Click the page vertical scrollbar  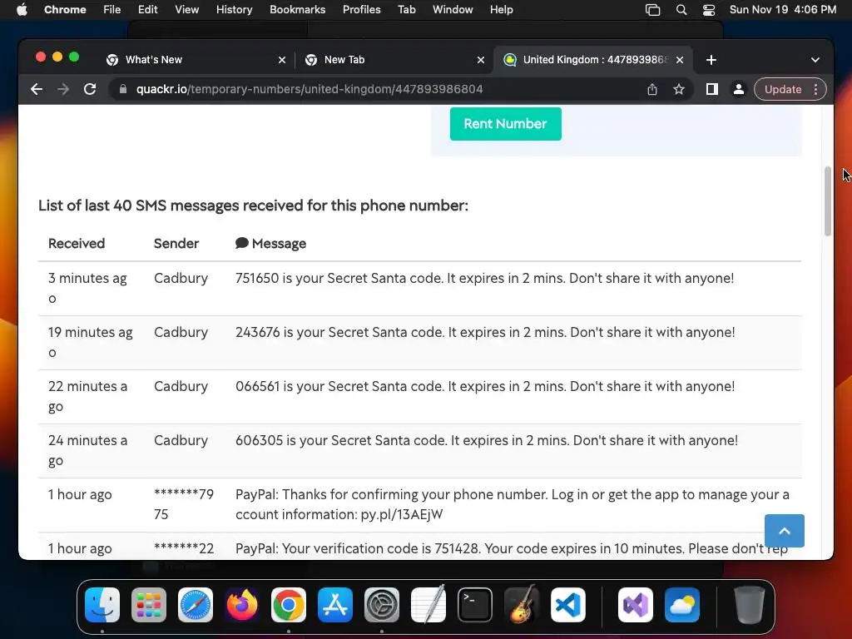pyautogui.click(x=828, y=201)
